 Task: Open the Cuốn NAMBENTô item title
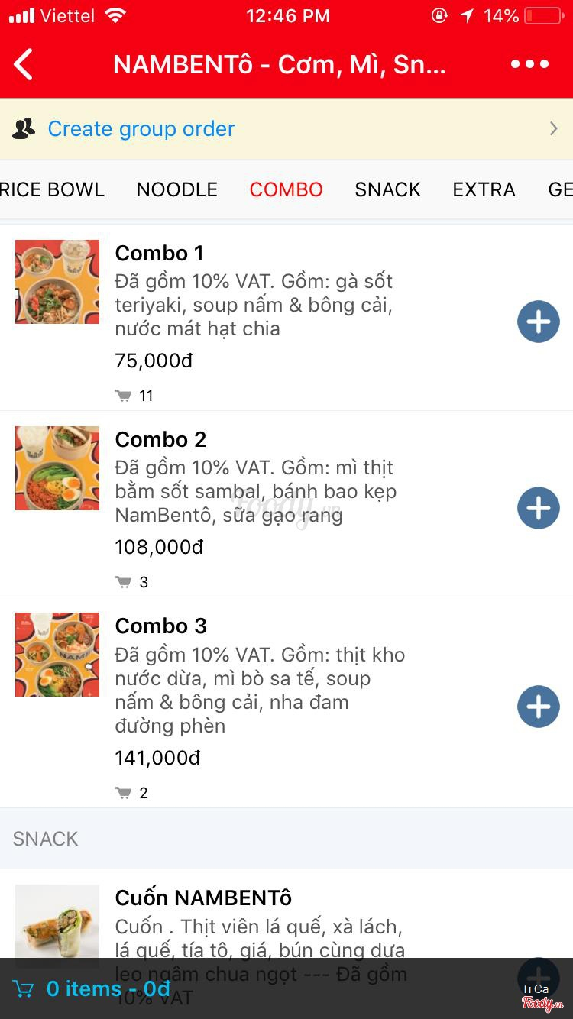[203, 898]
